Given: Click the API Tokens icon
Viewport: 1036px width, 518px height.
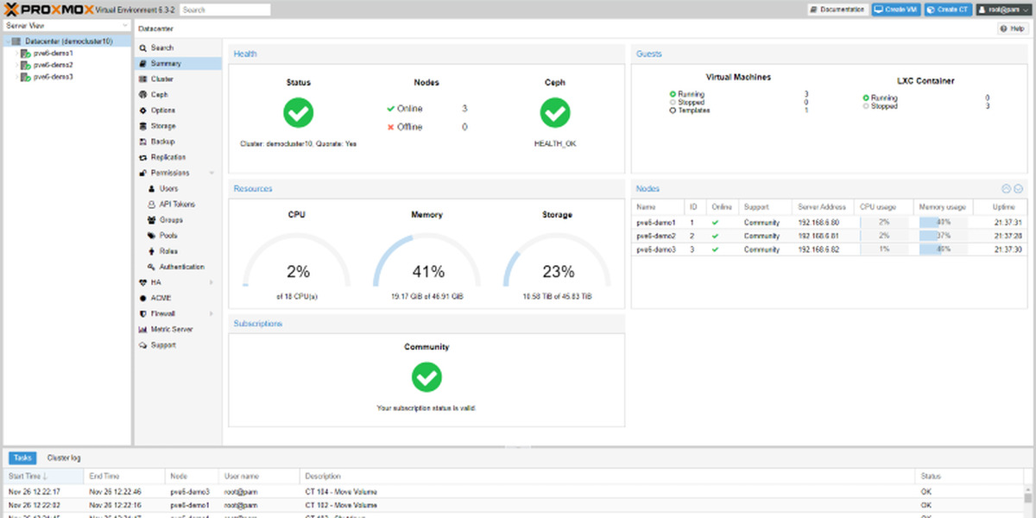Looking at the screenshot, I should coord(152,205).
